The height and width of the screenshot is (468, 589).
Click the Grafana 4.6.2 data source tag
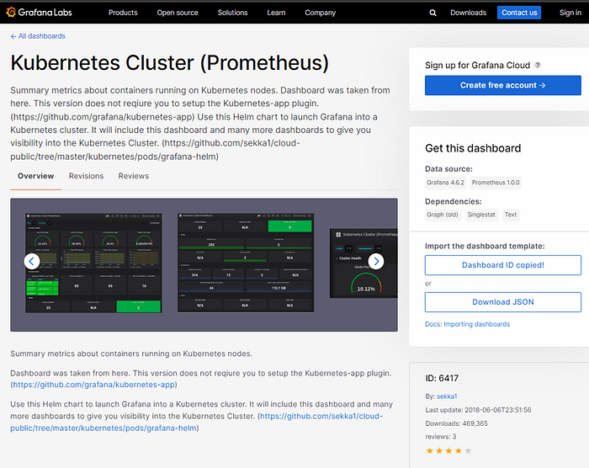(x=445, y=183)
